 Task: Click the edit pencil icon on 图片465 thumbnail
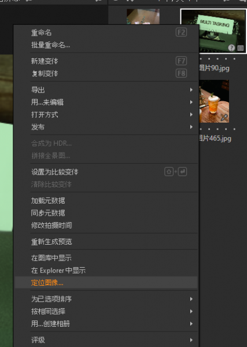click(224, 117)
